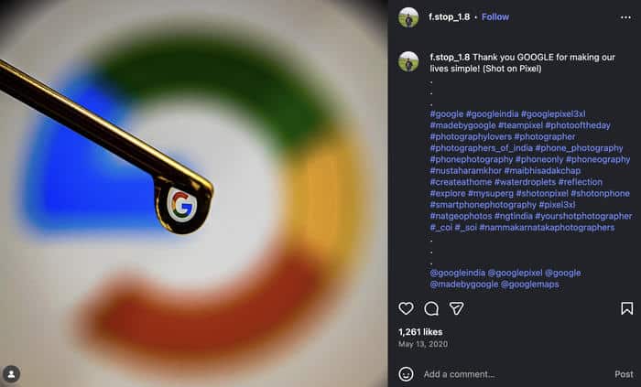The height and width of the screenshot is (387, 641).
Task: Save the post with the bookmark icon
Action: 626,308
